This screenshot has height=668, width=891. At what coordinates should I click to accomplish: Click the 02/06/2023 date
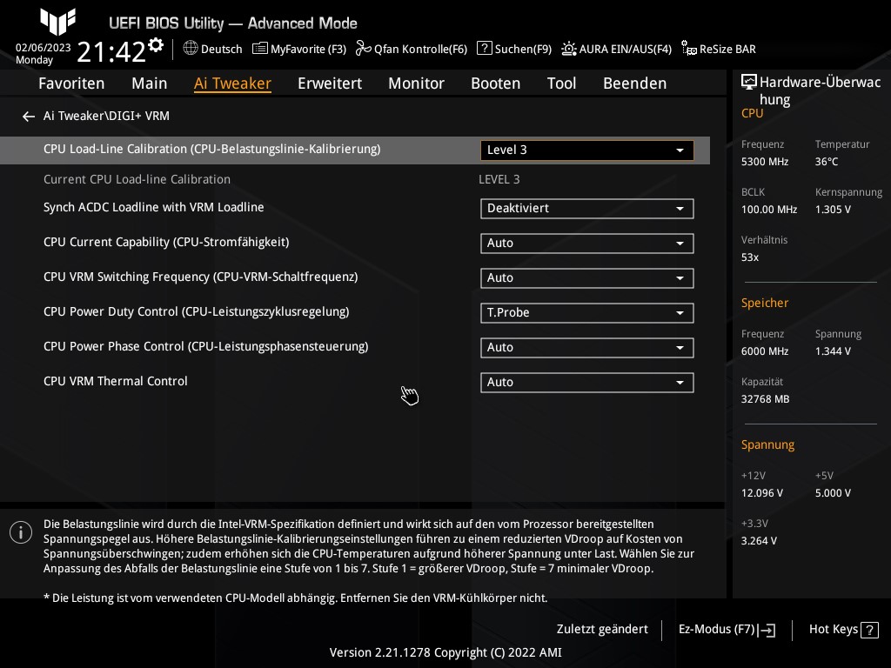point(44,48)
